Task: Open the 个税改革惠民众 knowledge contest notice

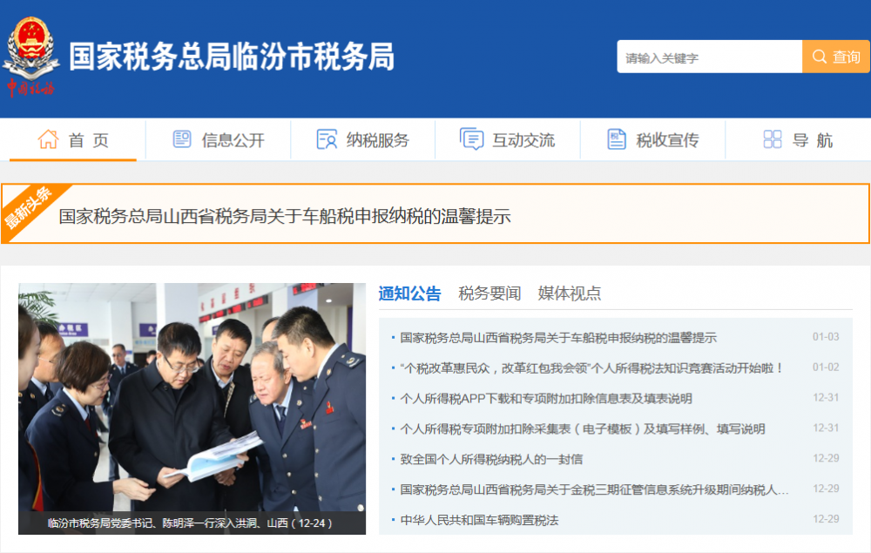Action: click(x=591, y=368)
